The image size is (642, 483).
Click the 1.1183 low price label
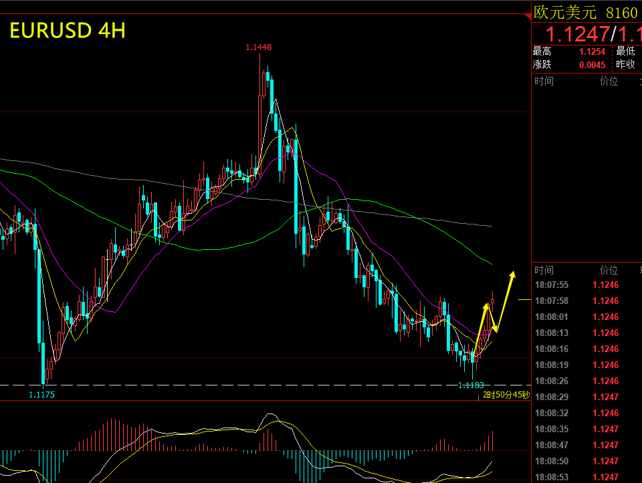tap(471, 385)
